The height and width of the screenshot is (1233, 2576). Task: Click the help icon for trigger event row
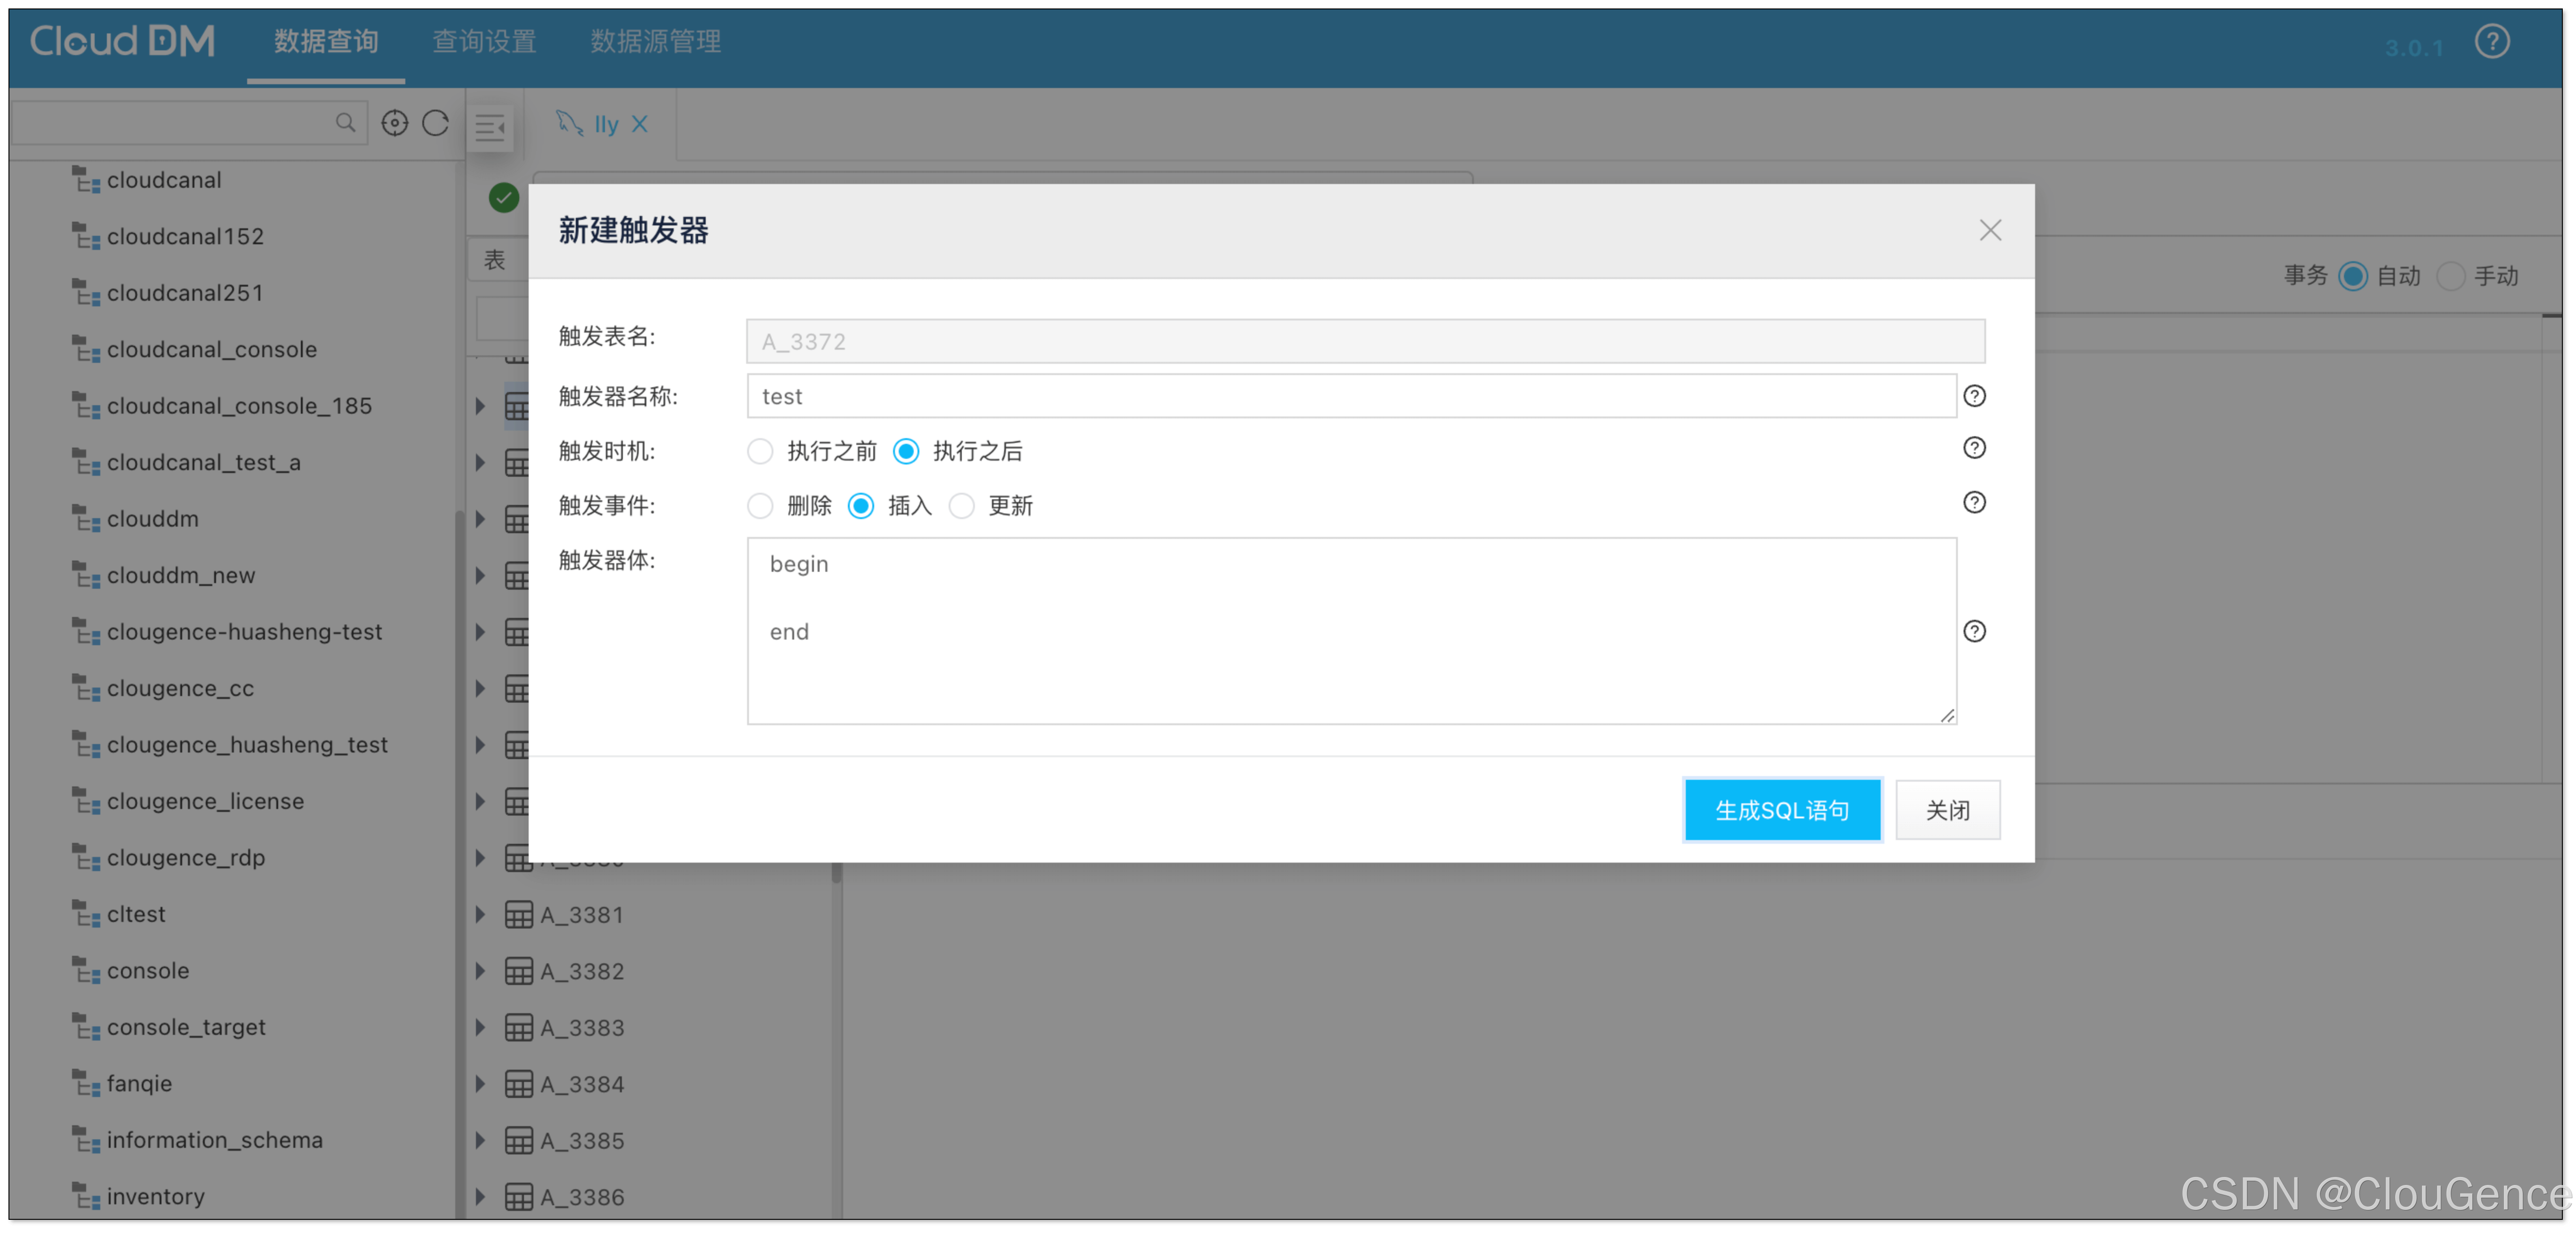pos(1974,503)
